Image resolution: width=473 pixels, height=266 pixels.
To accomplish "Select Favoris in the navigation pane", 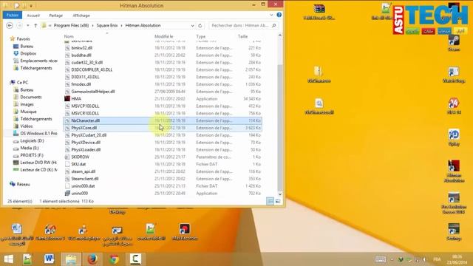I will click(23, 39).
